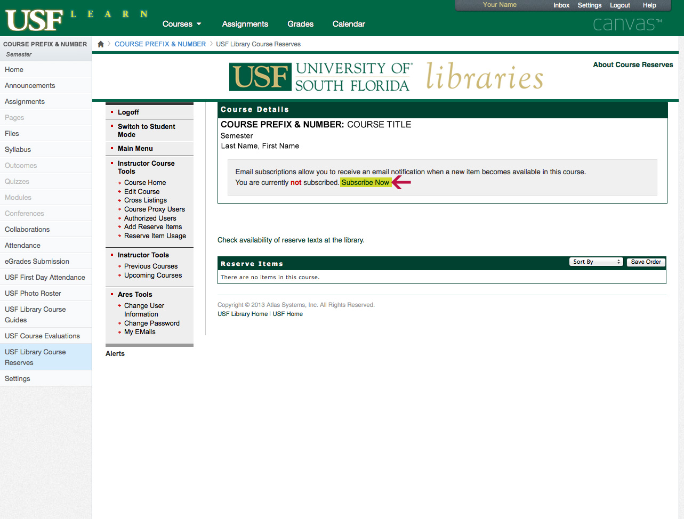The height and width of the screenshot is (519, 684).
Task: Click USF Home footer link
Action: click(287, 314)
